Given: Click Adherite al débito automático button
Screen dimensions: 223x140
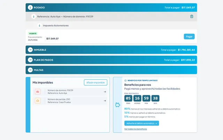Looking at the screenshot, I should click(x=142, y=123).
